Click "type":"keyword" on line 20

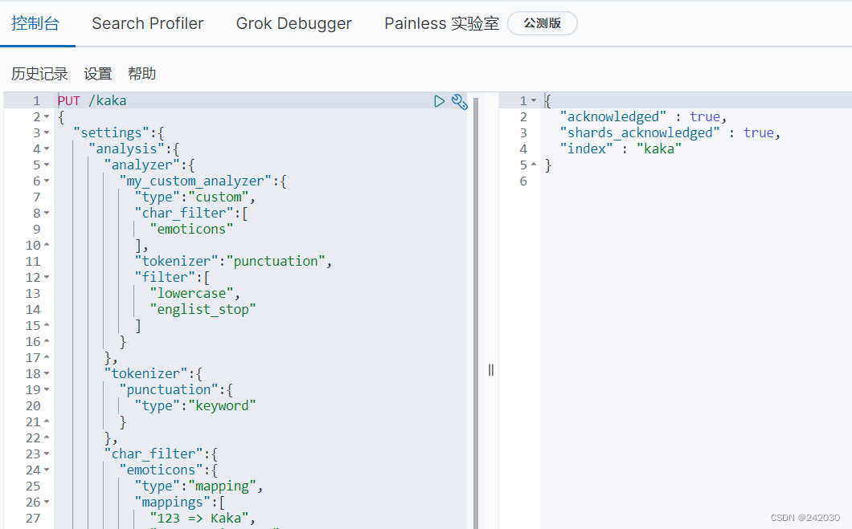[x=195, y=406]
